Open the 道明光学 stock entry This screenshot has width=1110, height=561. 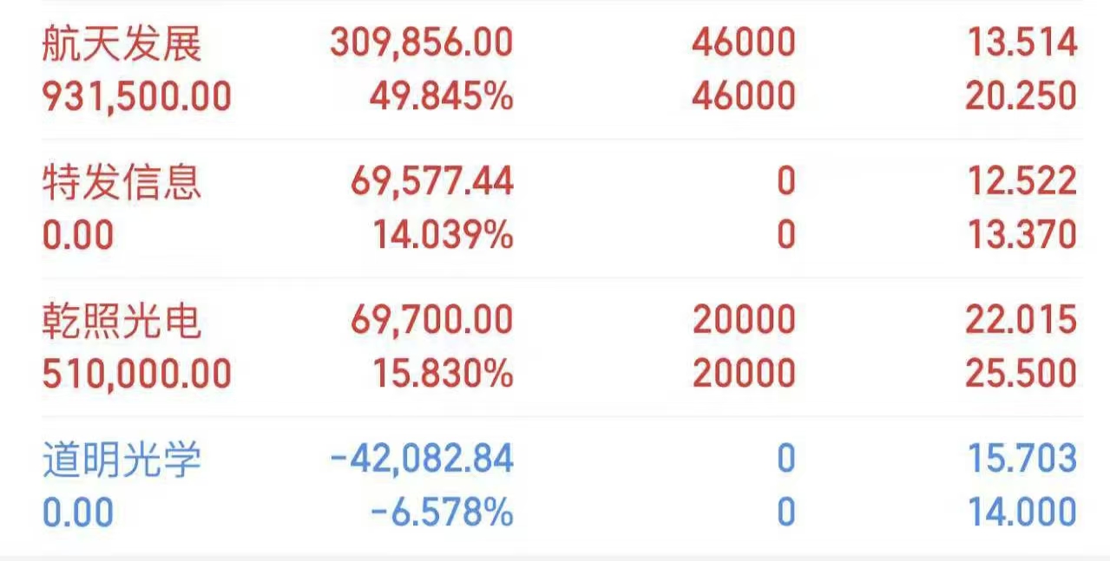pyautogui.click(x=122, y=460)
